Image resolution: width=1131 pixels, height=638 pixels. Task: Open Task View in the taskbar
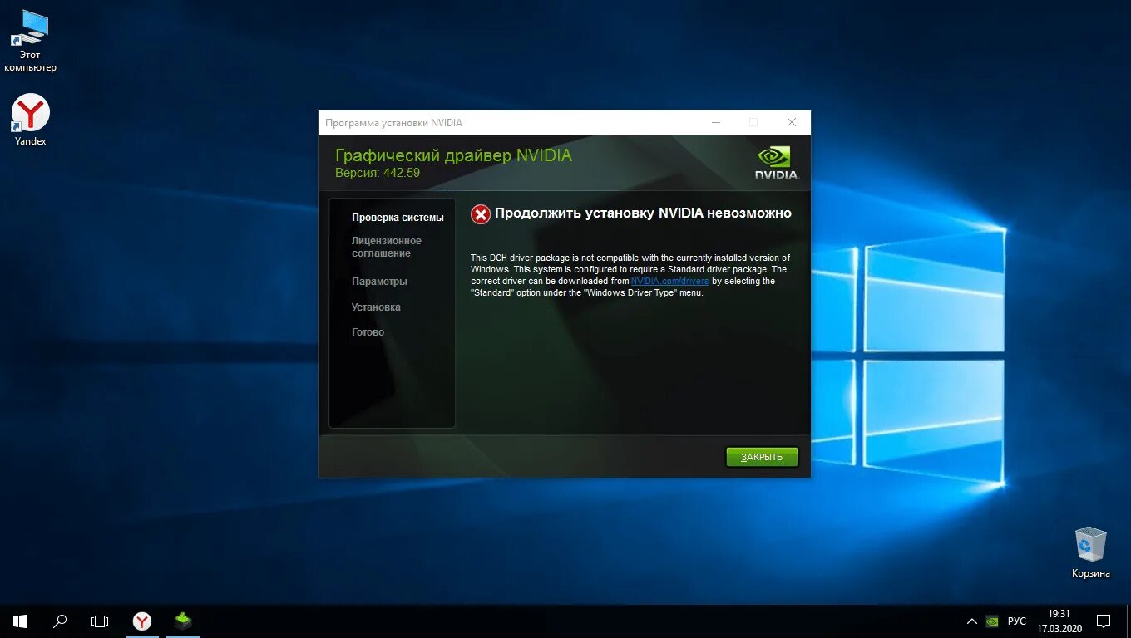click(100, 621)
